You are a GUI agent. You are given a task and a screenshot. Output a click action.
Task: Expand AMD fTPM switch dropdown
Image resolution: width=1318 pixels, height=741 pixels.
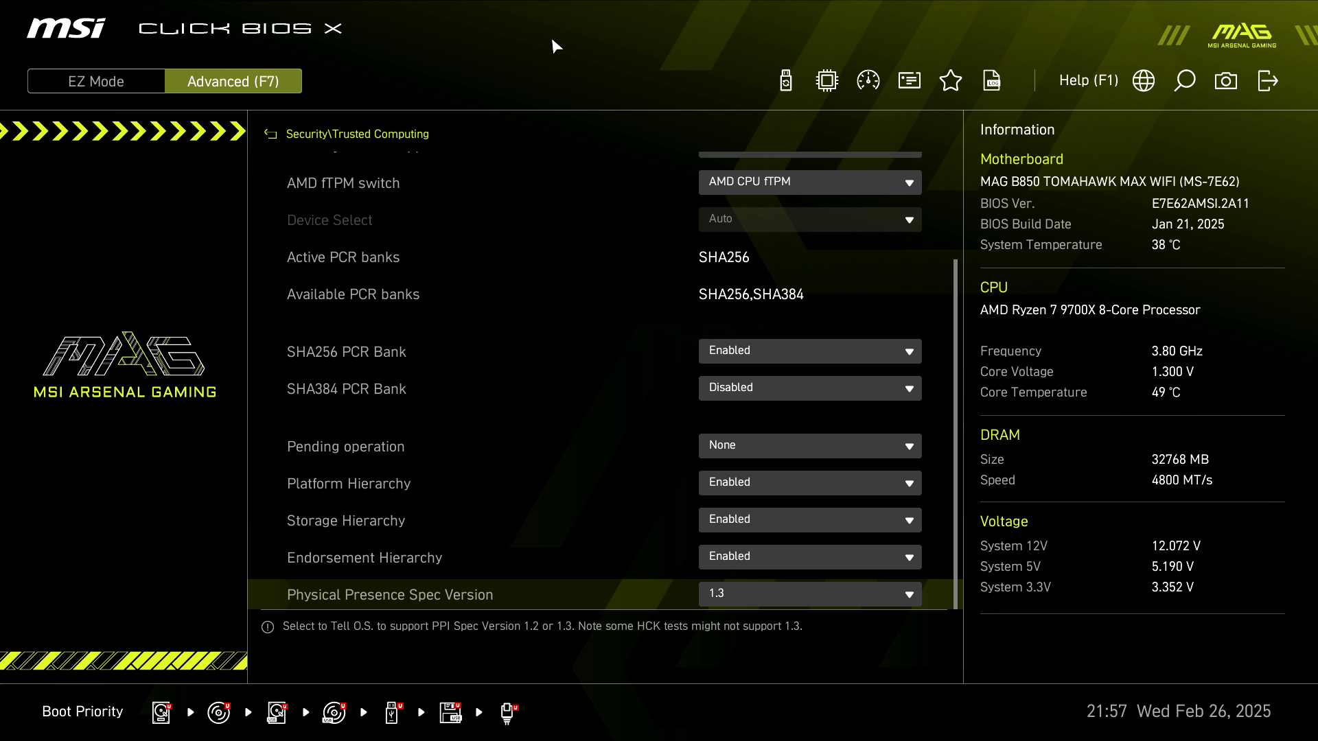(910, 182)
